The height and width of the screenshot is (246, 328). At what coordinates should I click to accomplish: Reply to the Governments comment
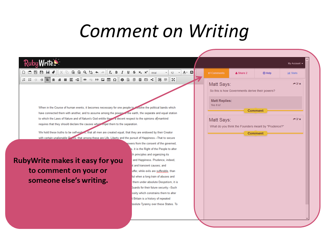(x=294, y=84)
